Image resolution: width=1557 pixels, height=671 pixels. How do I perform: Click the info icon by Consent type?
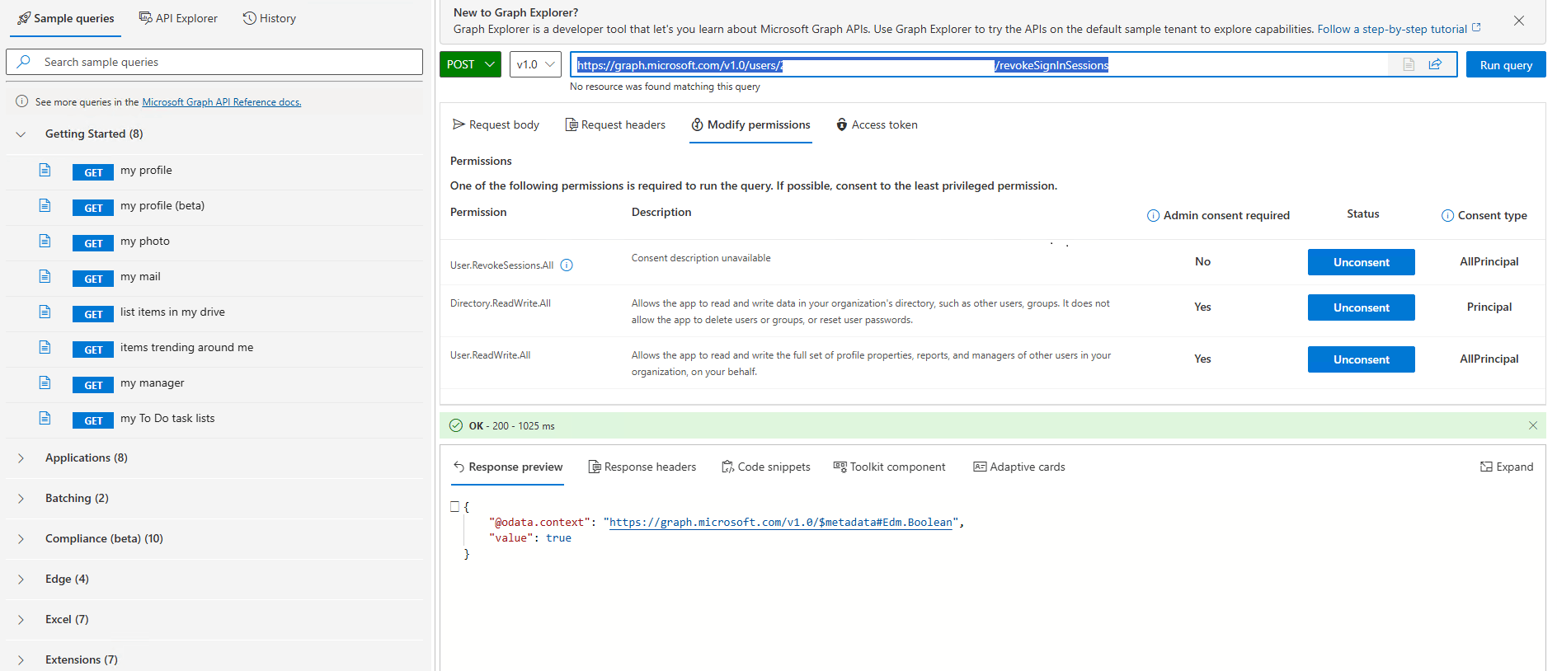pos(1447,216)
